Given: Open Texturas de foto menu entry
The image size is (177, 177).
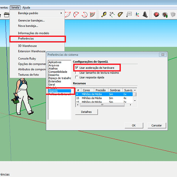Looking at the screenshot, I should 28,75.
